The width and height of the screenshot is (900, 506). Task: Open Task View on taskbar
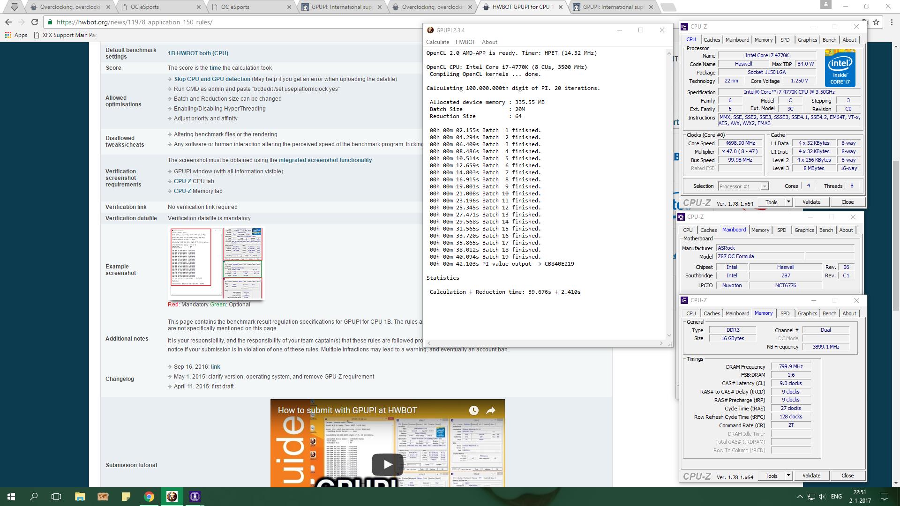pyautogui.click(x=56, y=497)
